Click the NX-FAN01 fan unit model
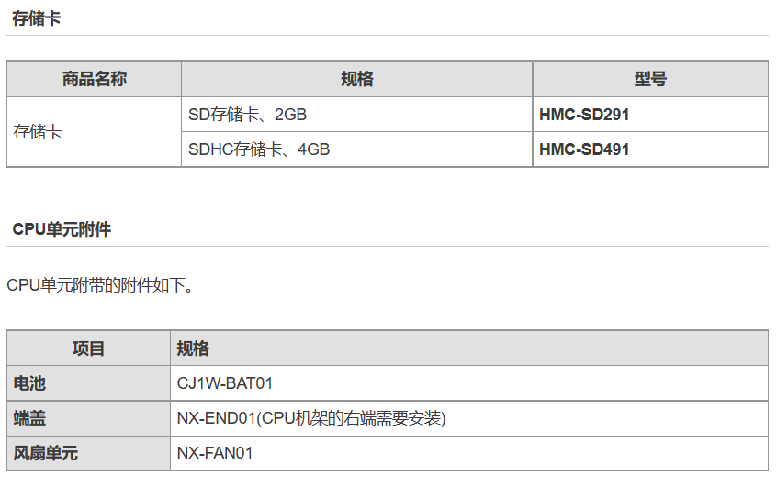This screenshot has width=777, height=487. point(215,453)
